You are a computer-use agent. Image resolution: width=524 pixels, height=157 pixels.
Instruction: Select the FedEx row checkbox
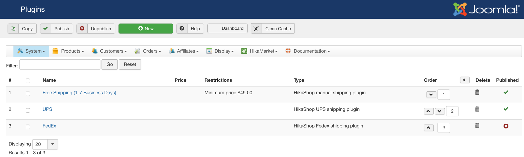point(28,127)
